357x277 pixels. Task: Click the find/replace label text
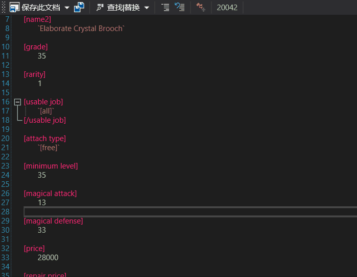(x=123, y=8)
